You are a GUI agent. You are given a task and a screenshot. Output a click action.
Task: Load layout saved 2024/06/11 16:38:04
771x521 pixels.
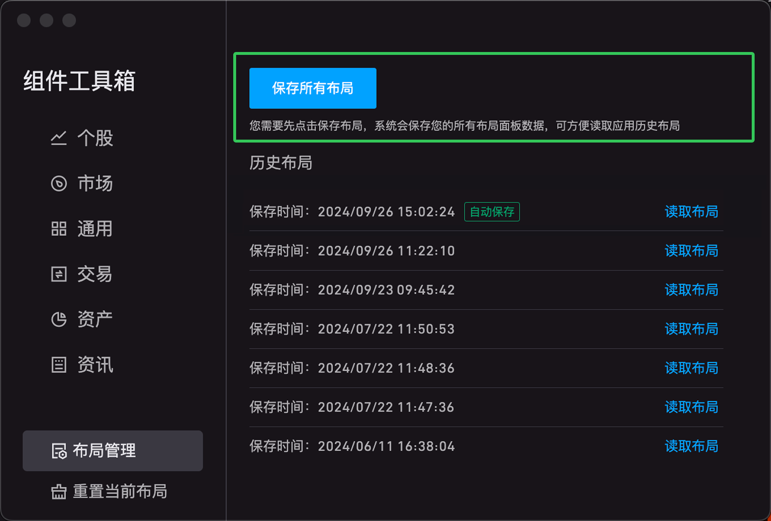[x=691, y=446]
